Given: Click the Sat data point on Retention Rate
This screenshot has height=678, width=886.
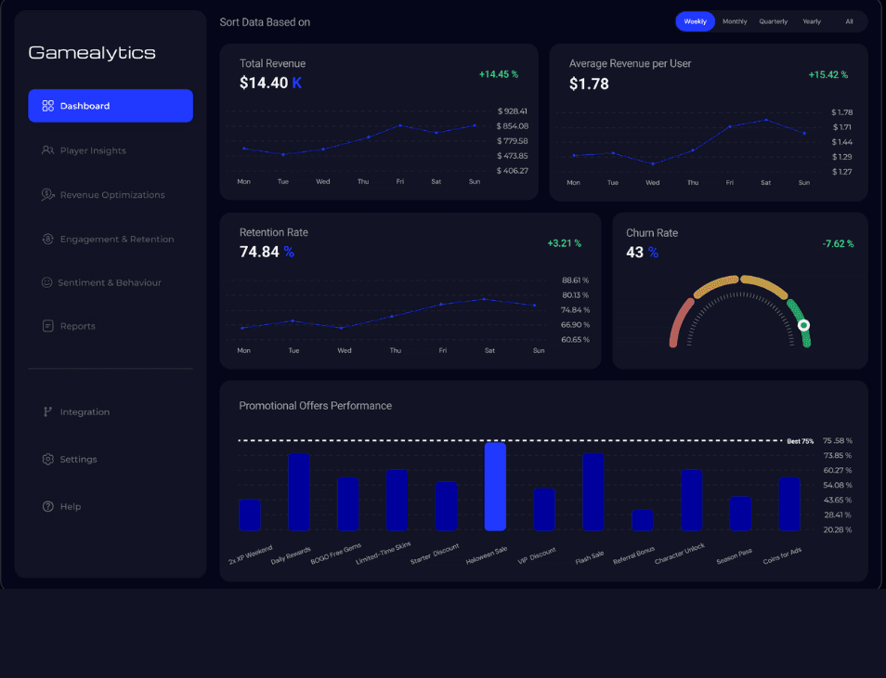Looking at the screenshot, I should click(x=484, y=299).
